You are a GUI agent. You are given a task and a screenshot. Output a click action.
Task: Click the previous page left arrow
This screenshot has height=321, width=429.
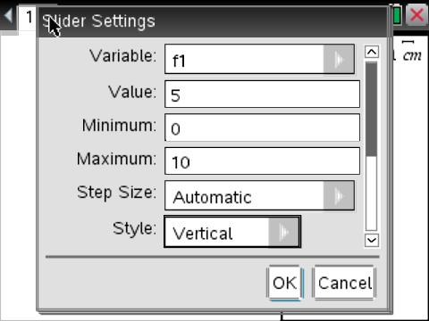click(8, 15)
